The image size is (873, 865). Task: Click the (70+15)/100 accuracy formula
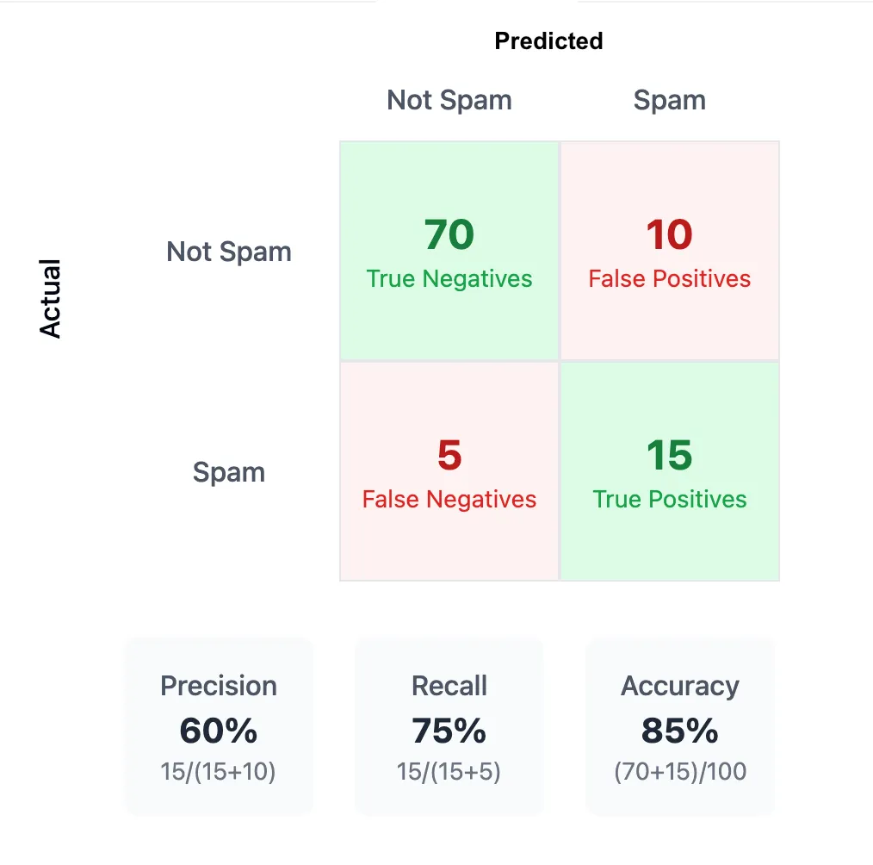click(x=680, y=772)
